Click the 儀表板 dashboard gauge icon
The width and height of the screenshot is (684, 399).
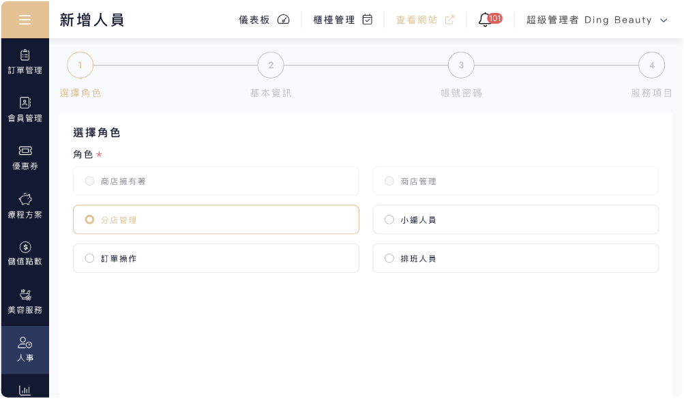(283, 20)
